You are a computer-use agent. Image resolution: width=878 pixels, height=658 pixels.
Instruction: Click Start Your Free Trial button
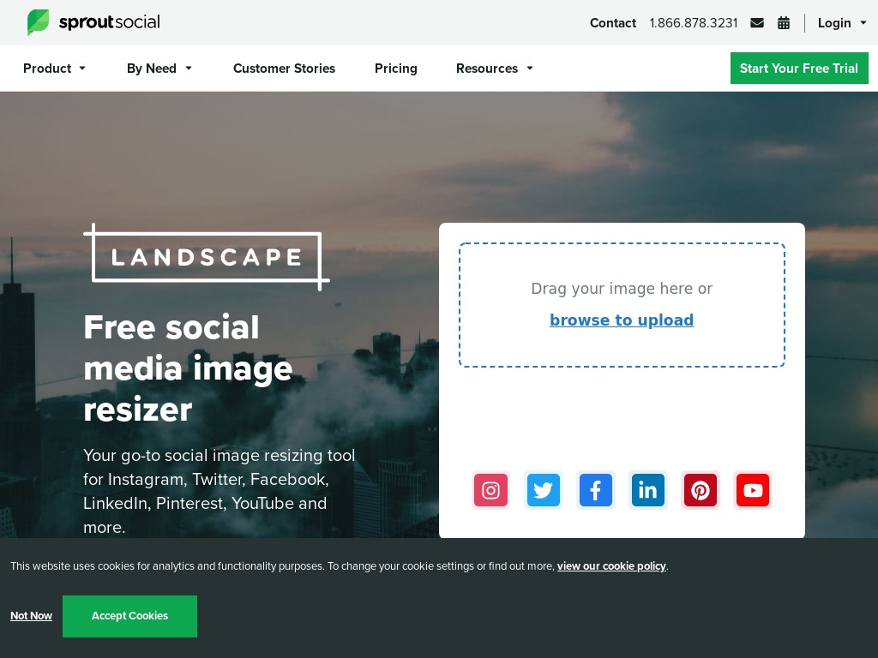point(799,69)
